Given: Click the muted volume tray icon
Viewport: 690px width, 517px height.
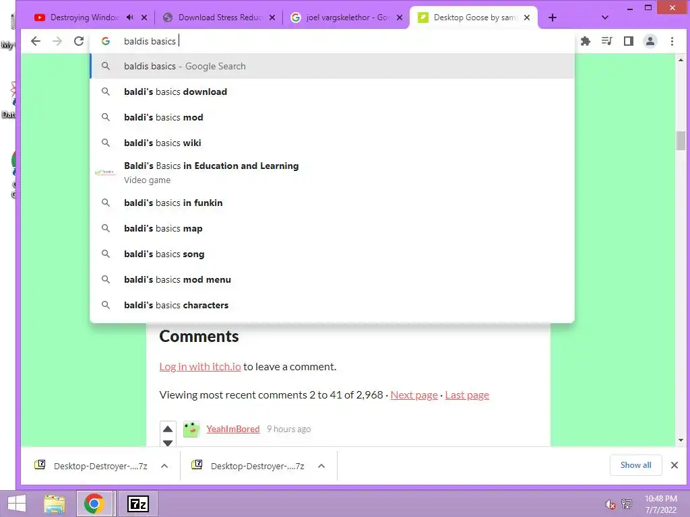Looking at the screenshot, I should (610, 504).
